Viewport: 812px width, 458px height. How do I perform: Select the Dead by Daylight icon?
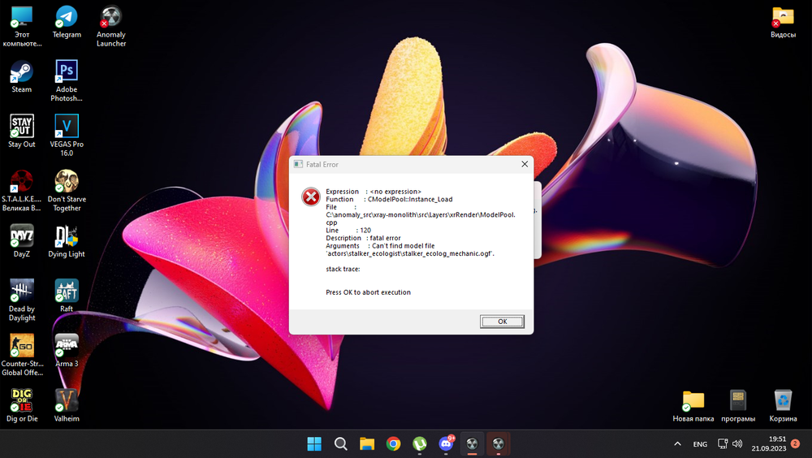click(22, 300)
